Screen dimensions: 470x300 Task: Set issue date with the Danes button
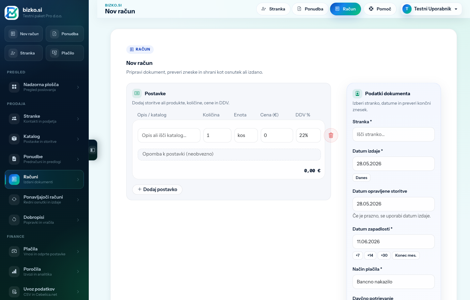pos(361,178)
